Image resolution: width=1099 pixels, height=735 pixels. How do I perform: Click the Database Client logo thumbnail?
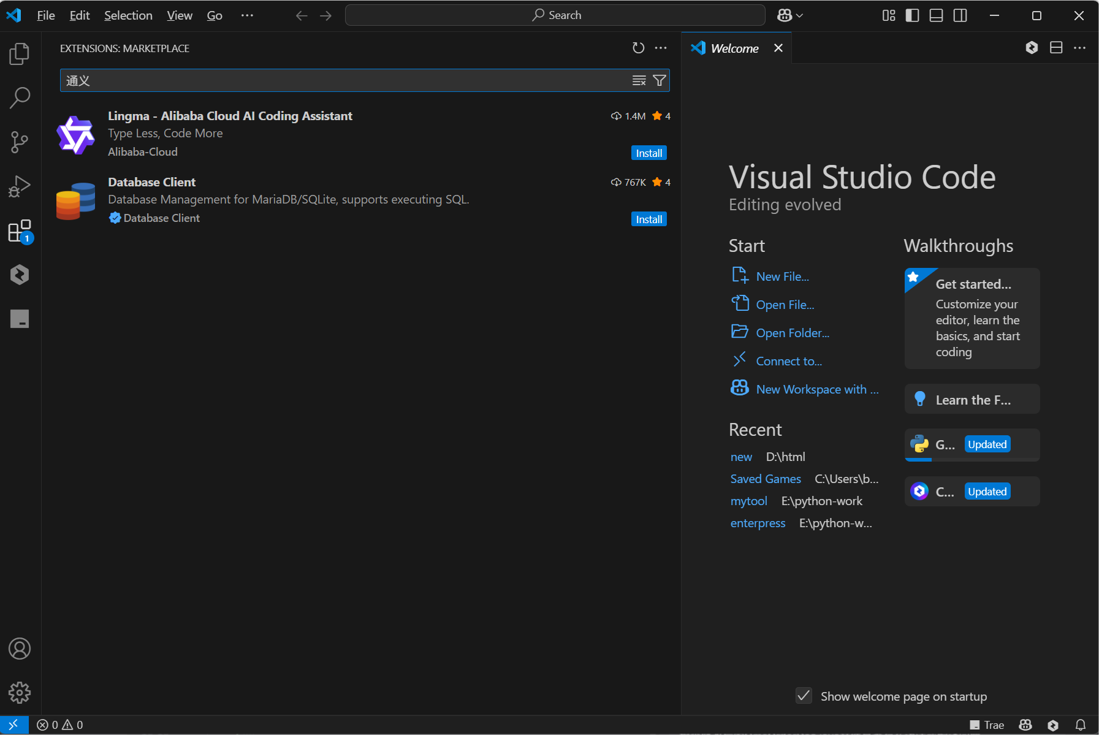[x=76, y=200]
